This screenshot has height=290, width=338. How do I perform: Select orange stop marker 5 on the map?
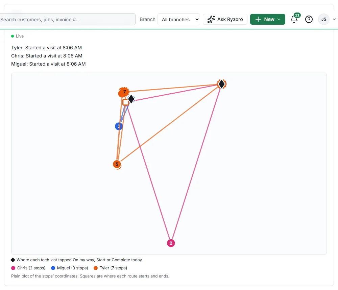(117, 164)
